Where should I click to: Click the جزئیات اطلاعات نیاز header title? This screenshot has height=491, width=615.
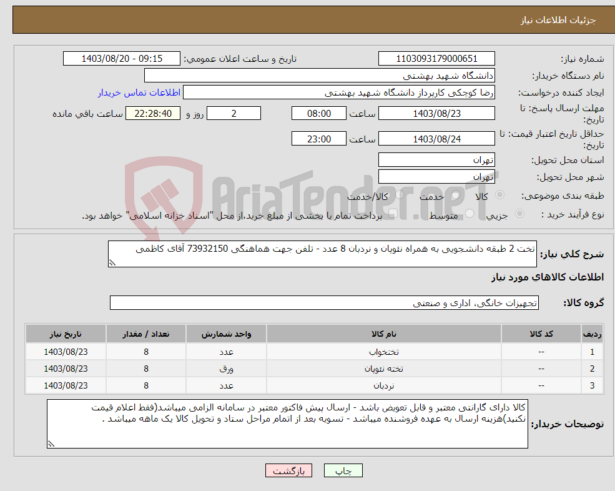pyautogui.click(x=558, y=20)
